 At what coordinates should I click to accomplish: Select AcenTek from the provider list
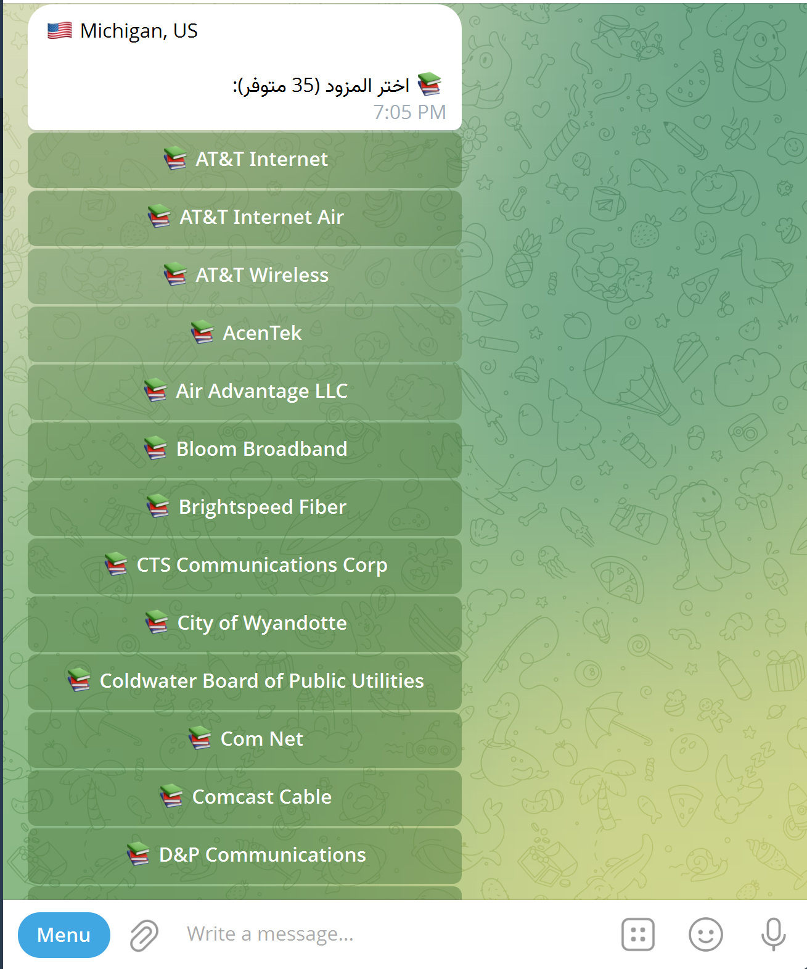(x=245, y=334)
